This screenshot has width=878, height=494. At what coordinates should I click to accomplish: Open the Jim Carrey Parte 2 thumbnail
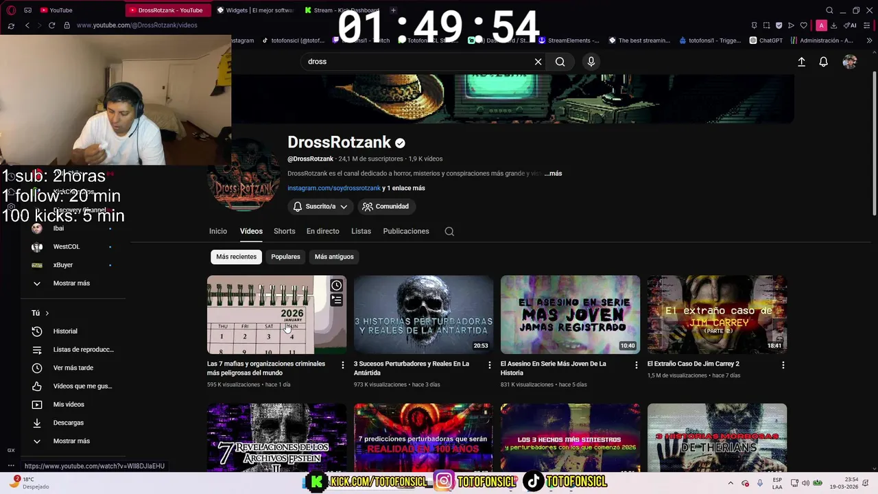717,315
